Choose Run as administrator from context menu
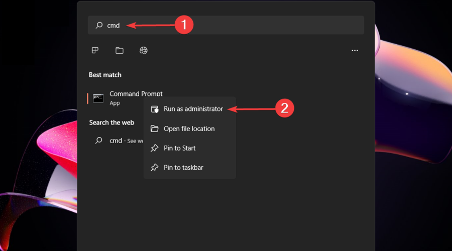This screenshot has height=251, width=452. [x=193, y=109]
